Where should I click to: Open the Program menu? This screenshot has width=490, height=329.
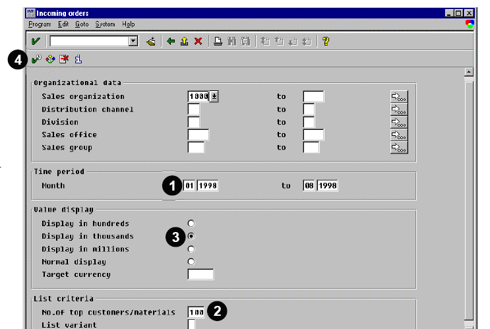(x=40, y=24)
